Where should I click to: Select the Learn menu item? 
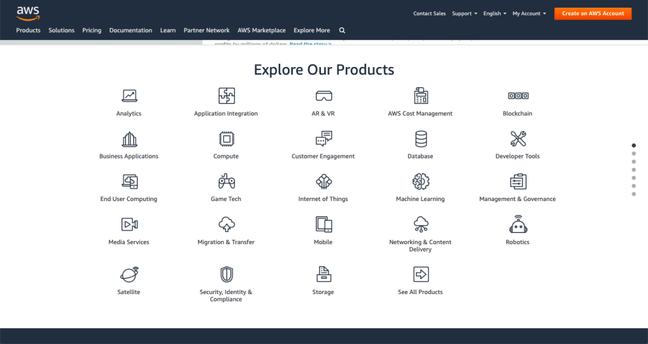(168, 30)
